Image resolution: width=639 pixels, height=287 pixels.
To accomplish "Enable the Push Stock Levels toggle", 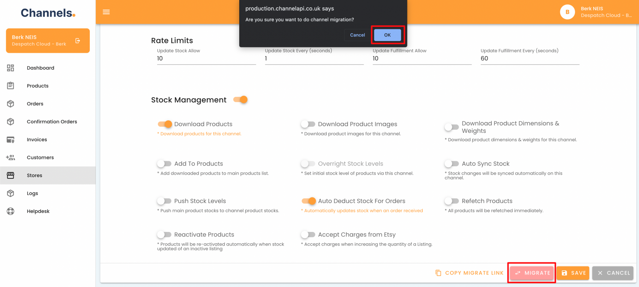I will (164, 201).
